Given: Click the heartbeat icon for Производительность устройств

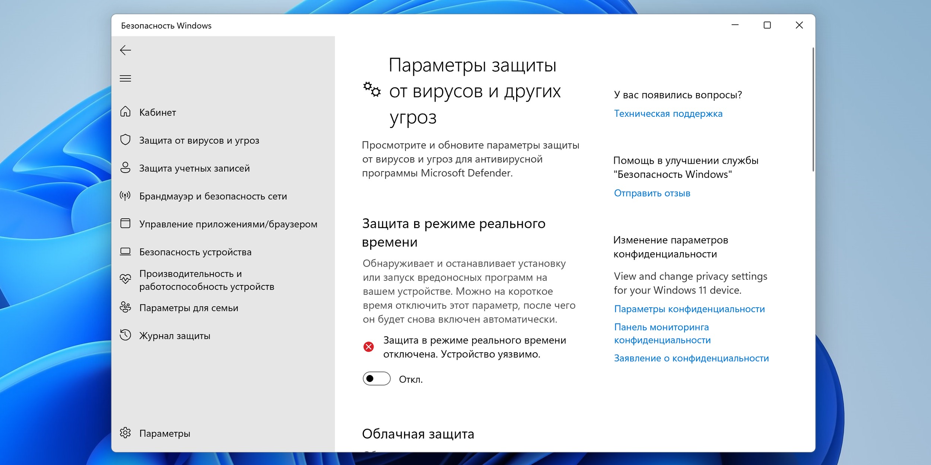Looking at the screenshot, I should pos(126,279).
